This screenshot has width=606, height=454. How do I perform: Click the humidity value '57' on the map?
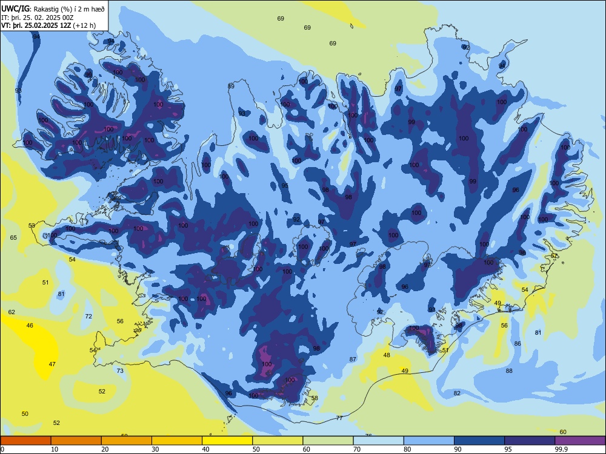(554, 256)
